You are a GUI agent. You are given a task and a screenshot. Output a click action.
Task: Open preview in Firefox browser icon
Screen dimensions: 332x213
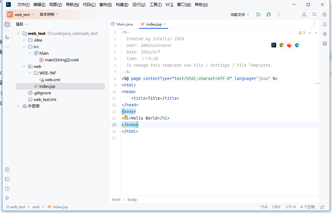click(289, 45)
